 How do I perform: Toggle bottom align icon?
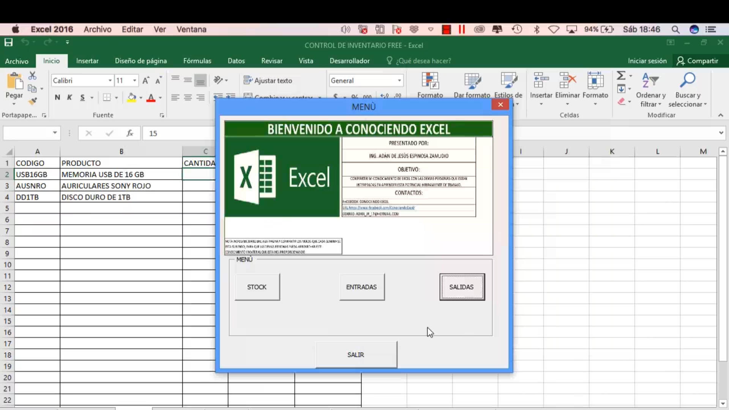(x=200, y=80)
